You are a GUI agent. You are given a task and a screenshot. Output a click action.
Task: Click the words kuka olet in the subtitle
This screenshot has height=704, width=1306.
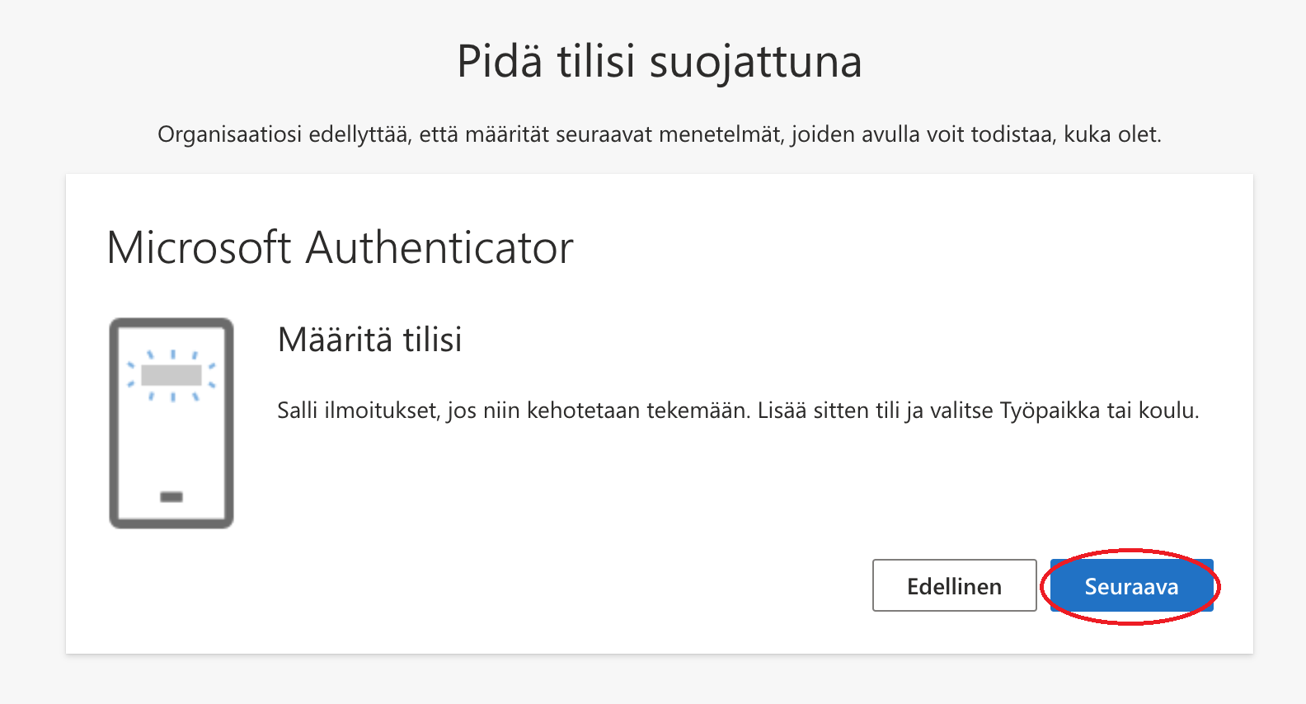[1111, 134]
